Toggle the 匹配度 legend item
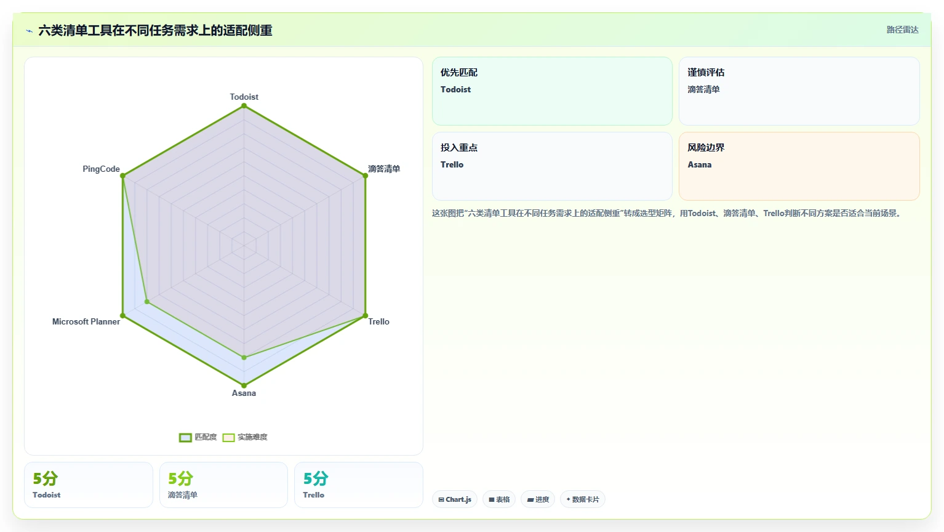 click(198, 437)
